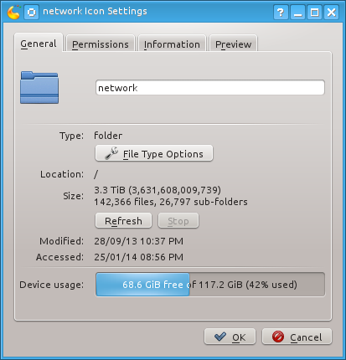Click the moon app icon in title bar
Image resolution: width=346 pixels, height=360 pixels.
pos(13,12)
